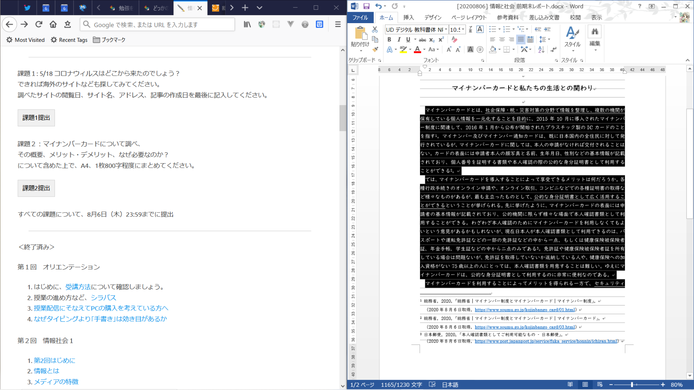Toggle Bold formatting in Word
The height and width of the screenshot is (390, 694).
[389, 40]
